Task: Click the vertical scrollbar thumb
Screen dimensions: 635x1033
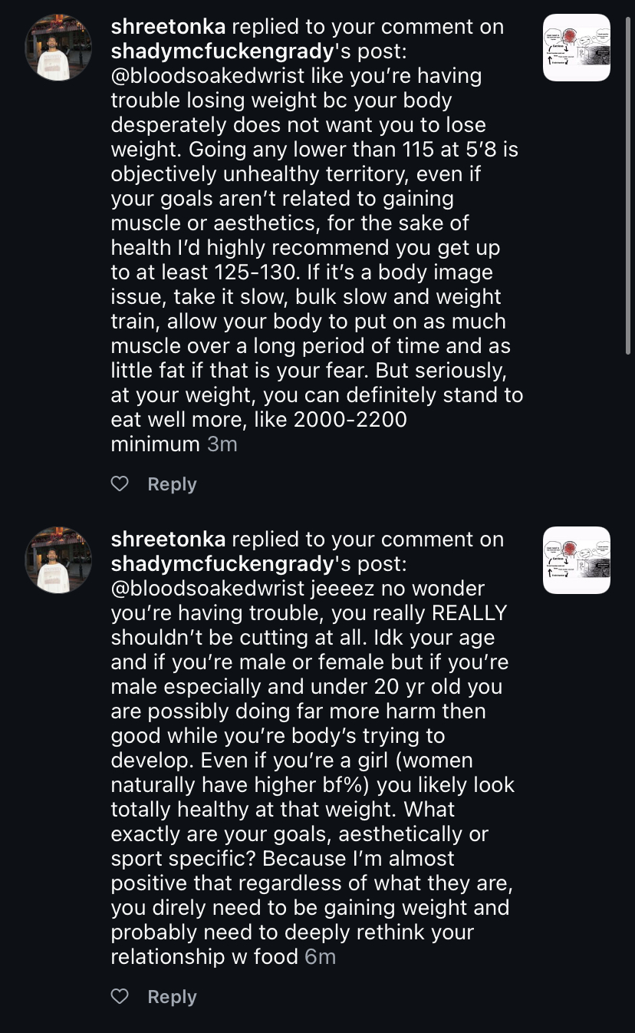Action: (x=629, y=184)
